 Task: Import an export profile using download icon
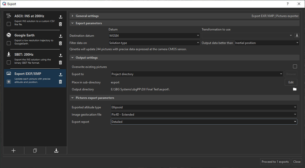56,151
